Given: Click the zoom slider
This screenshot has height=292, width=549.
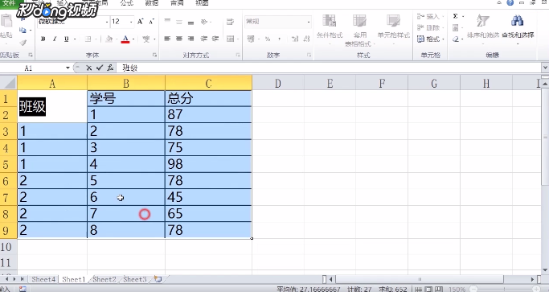Looking at the screenshot, I should click(505, 290).
